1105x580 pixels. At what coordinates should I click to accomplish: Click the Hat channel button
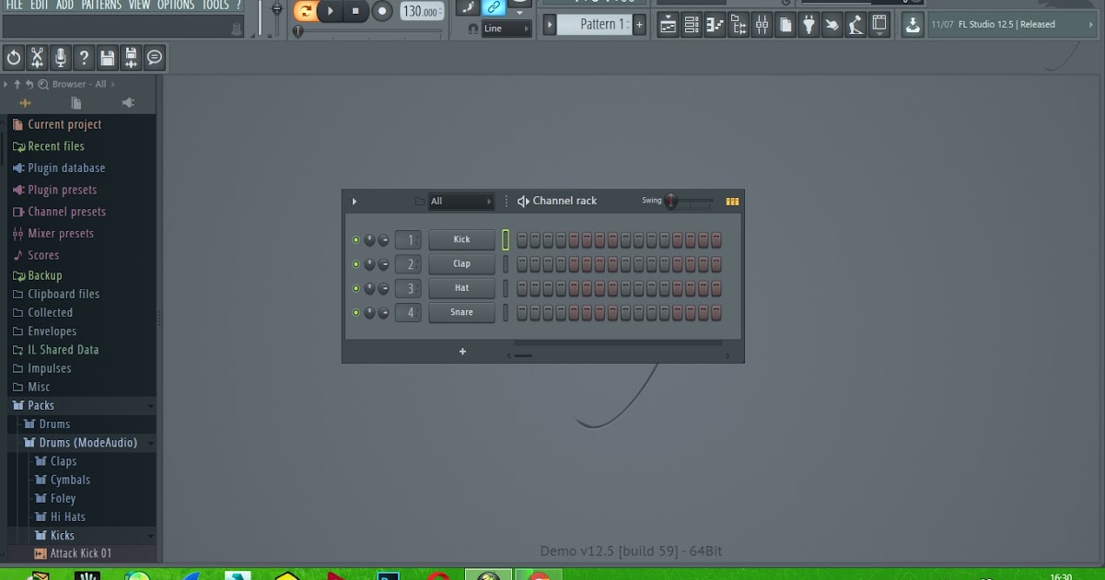pos(461,287)
